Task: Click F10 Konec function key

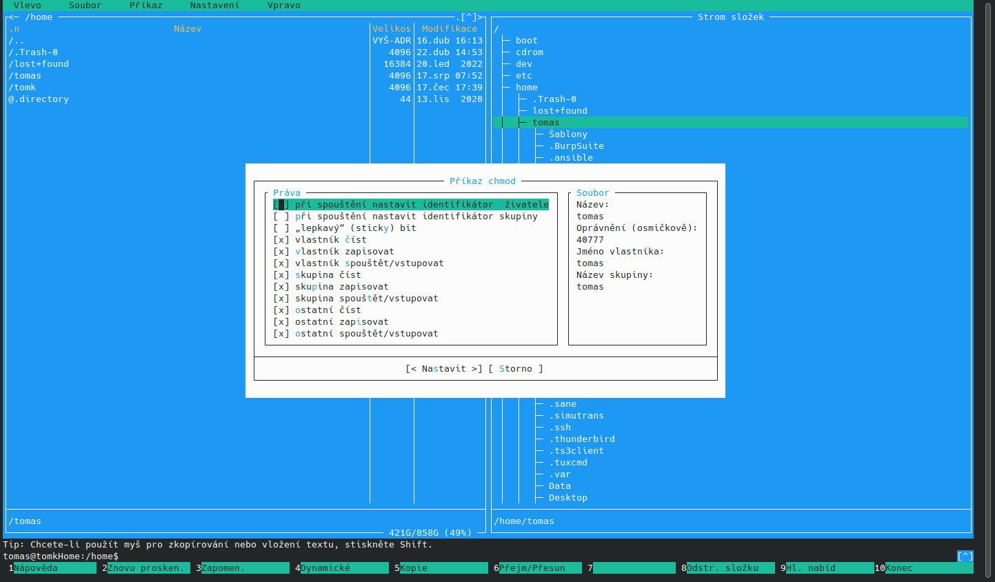Action: click(924, 568)
